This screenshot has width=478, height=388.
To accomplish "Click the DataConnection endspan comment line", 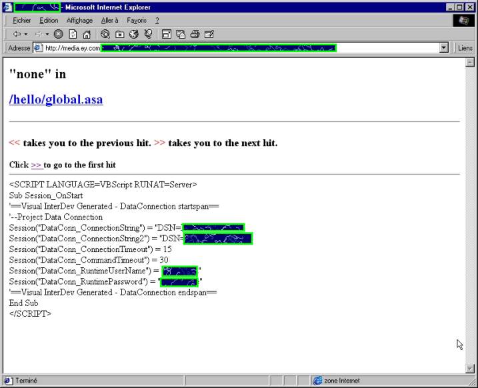I will pos(113,292).
